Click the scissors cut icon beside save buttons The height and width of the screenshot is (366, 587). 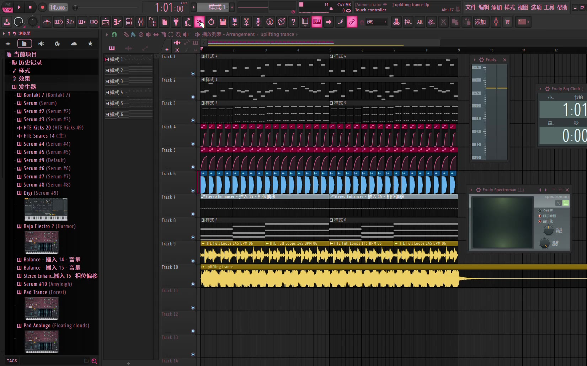coord(246,22)
